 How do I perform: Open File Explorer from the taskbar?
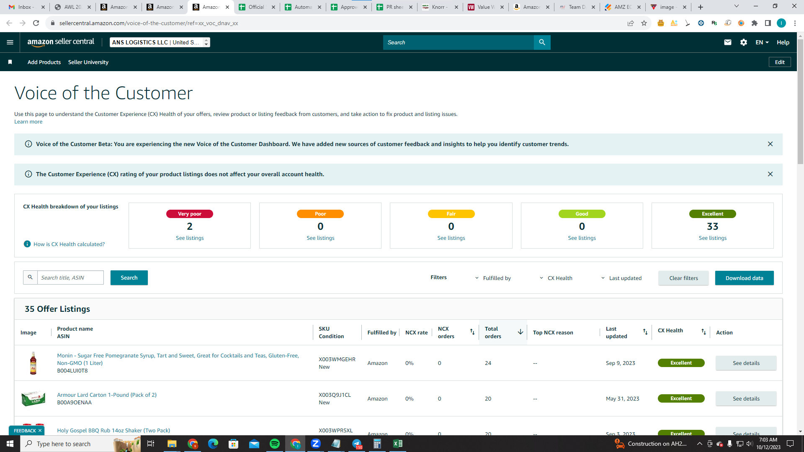pyautogui.click(x=172, y=444)
